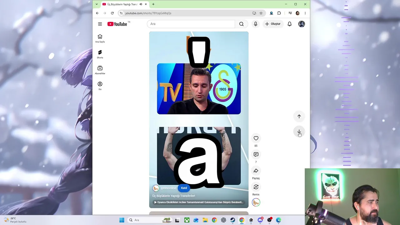The height and width of the screenshot is (225, 400).
Task: Go to previous short with up arrow
Action: tap(299, 117)
